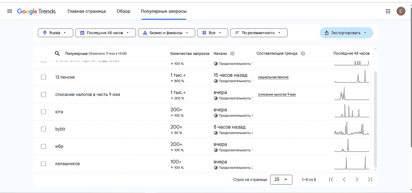The height and width of the screenshot is (193, 412).
Task: Show info about Составляющие тренда column
Action: click(x=303, y=54)
